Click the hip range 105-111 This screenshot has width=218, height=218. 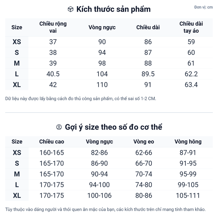point(188,196)
